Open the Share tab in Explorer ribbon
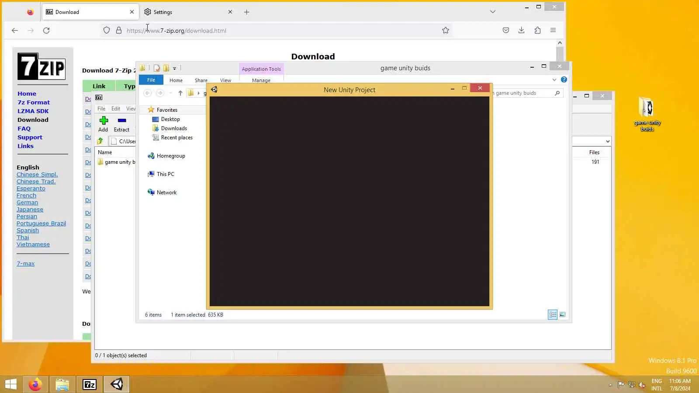699x393 pixels. click(201, 80)
